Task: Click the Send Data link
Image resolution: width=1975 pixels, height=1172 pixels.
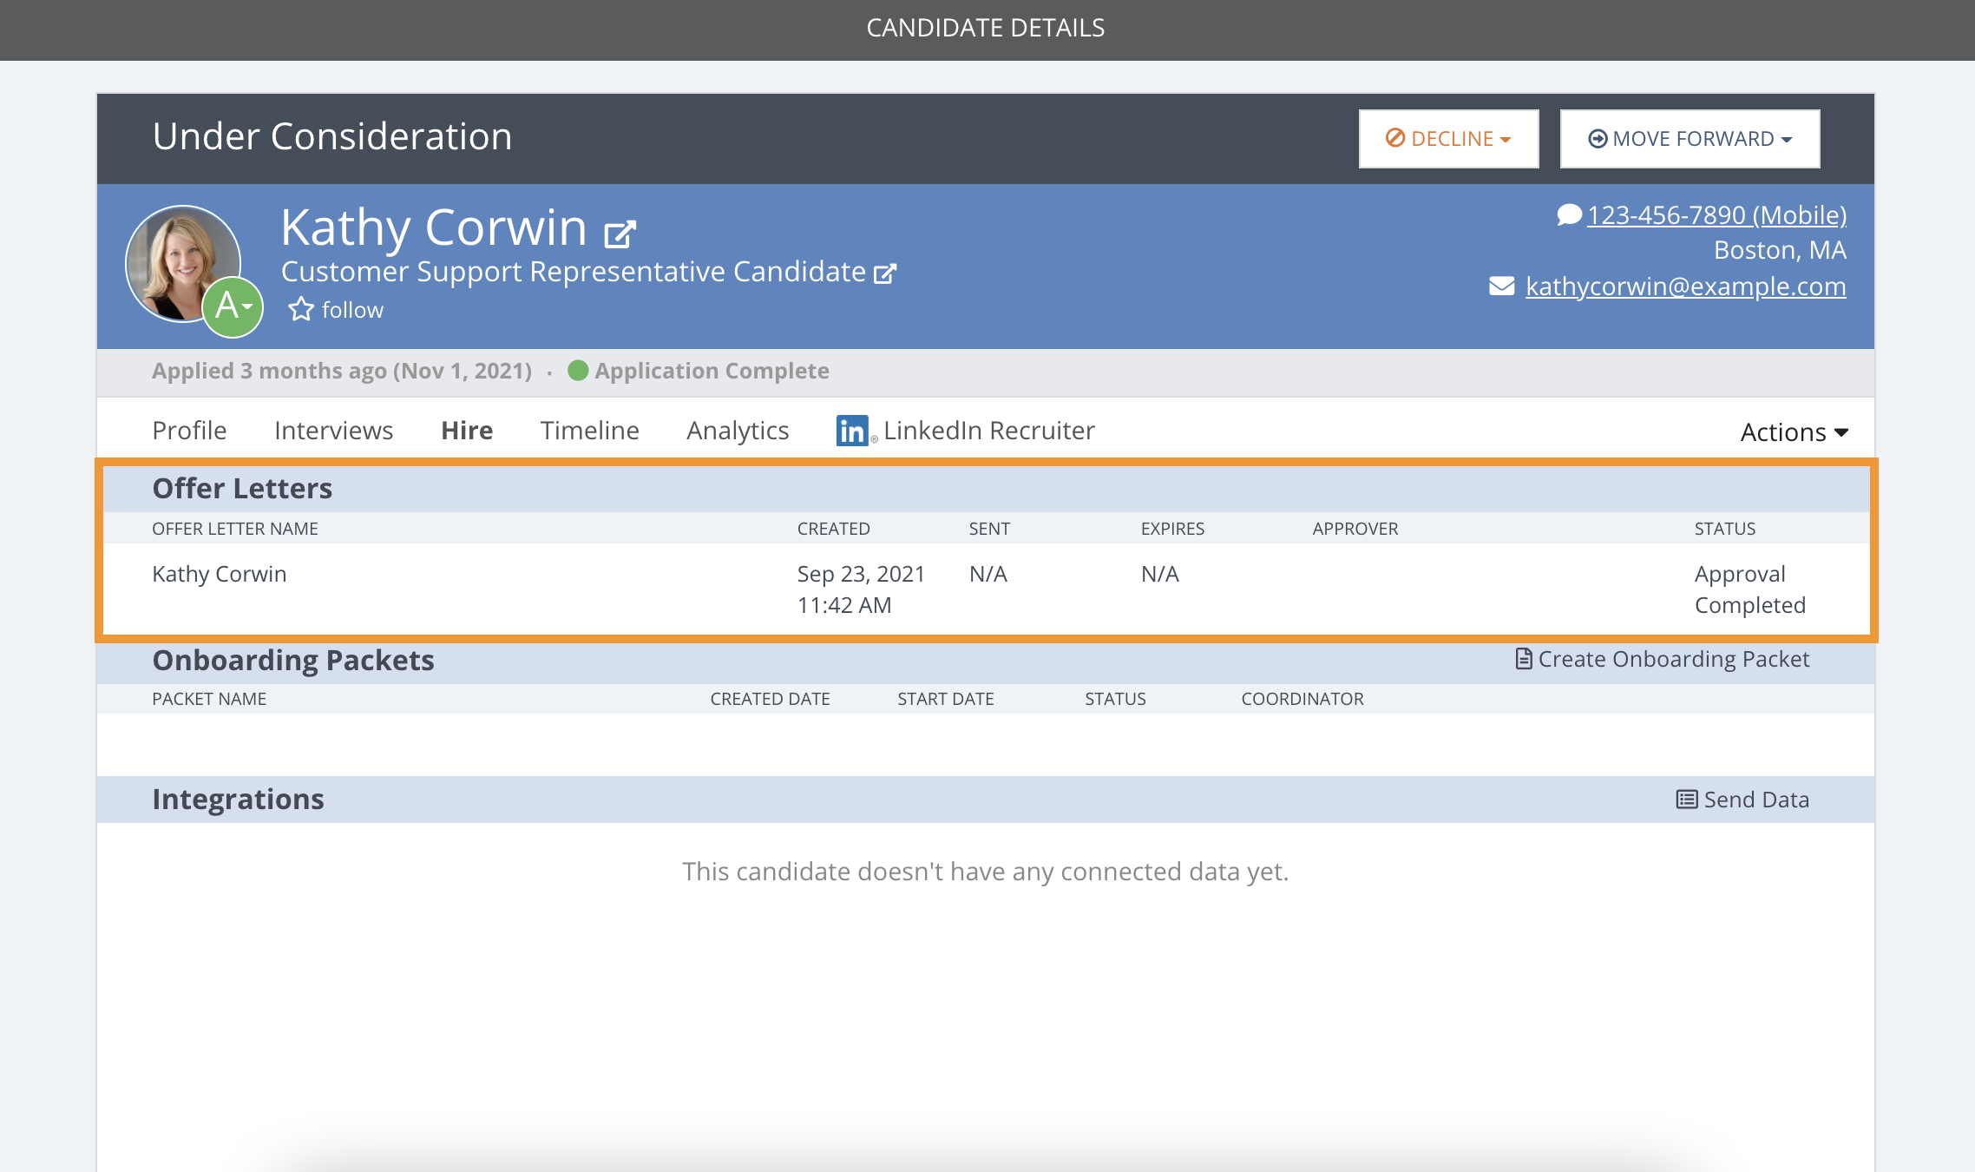Action: point(1743,800)
